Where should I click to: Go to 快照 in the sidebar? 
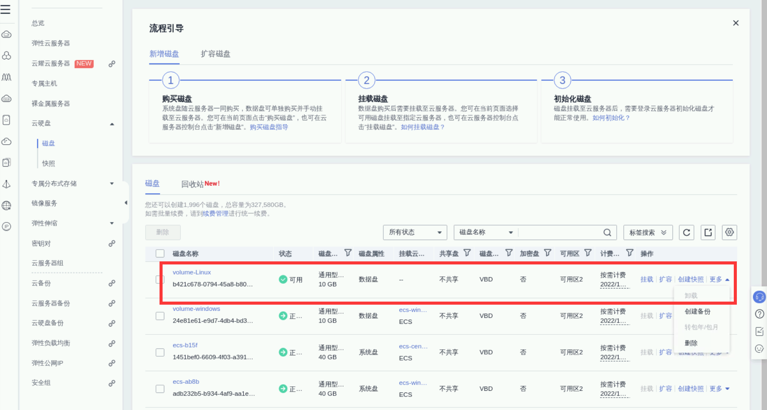[x=49, y=163]
